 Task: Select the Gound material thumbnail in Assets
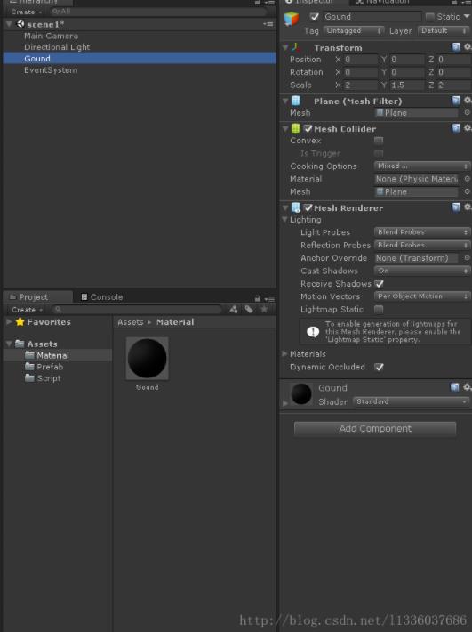coord(148,359)
